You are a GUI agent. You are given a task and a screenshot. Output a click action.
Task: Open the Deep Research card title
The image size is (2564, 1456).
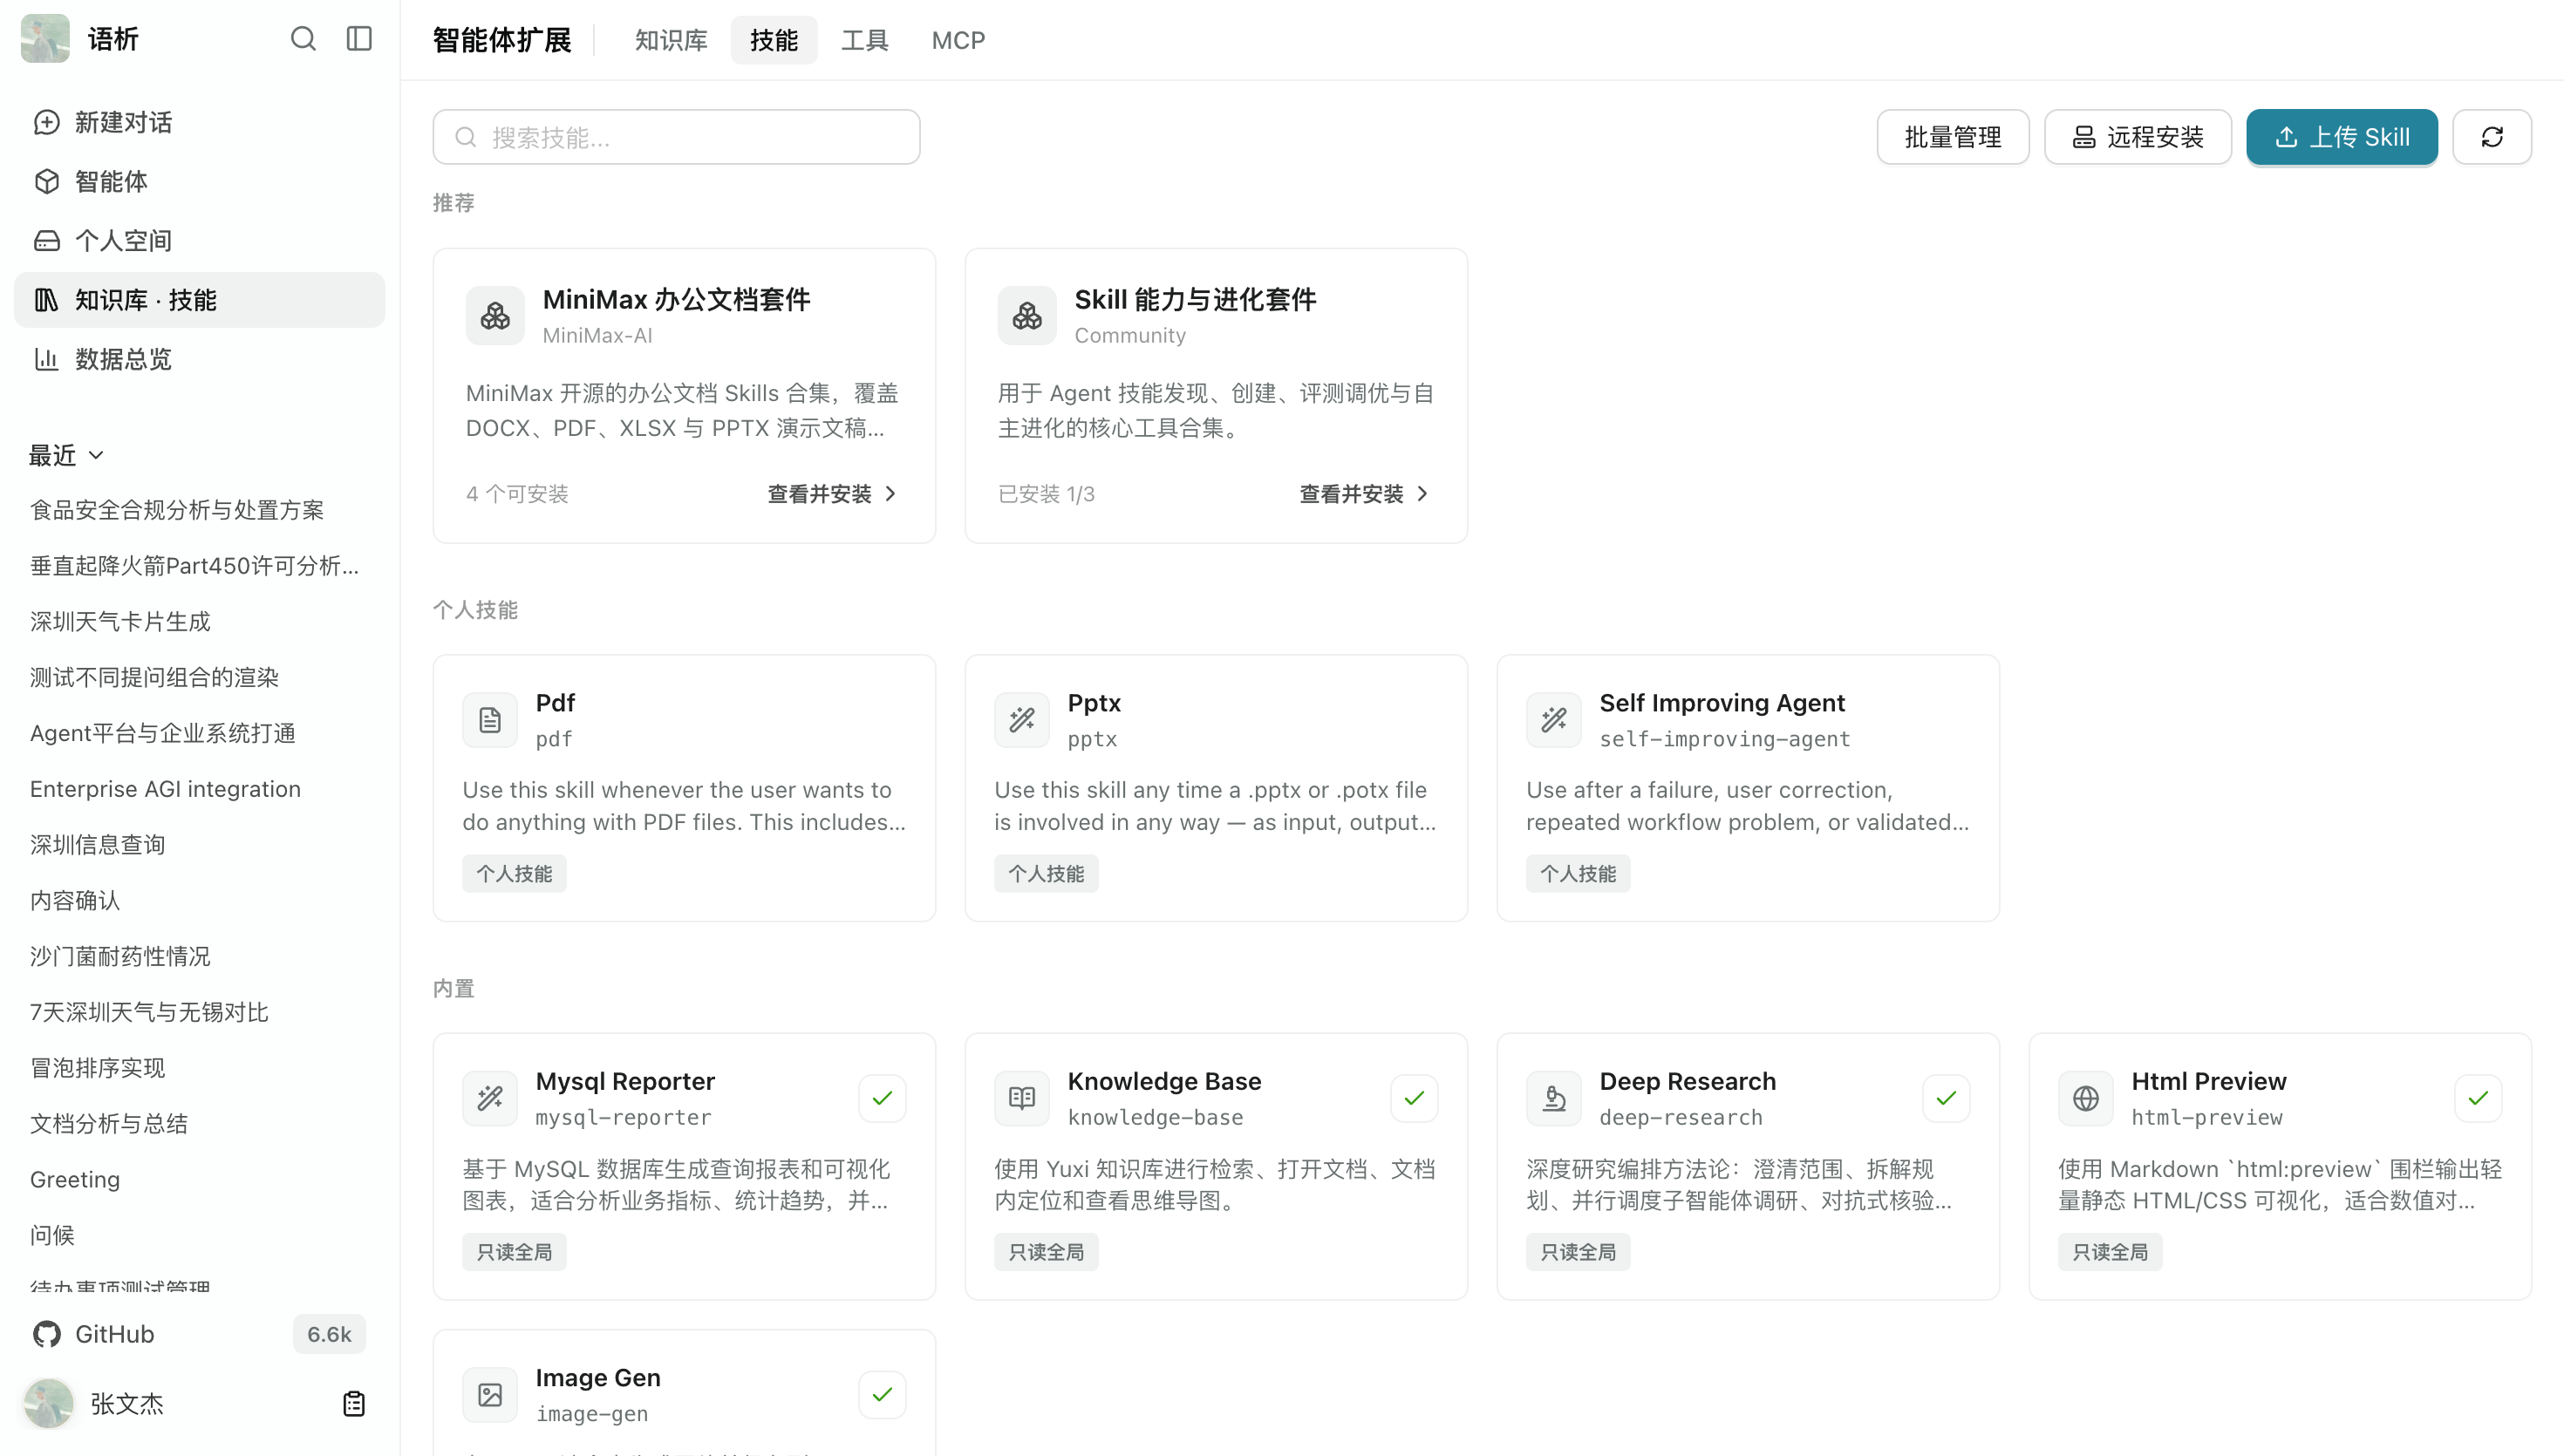(1688, 1081)
